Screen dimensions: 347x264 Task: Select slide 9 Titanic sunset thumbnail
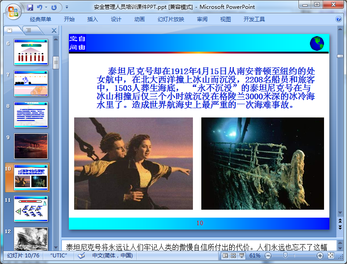click(x=31, y=146)
